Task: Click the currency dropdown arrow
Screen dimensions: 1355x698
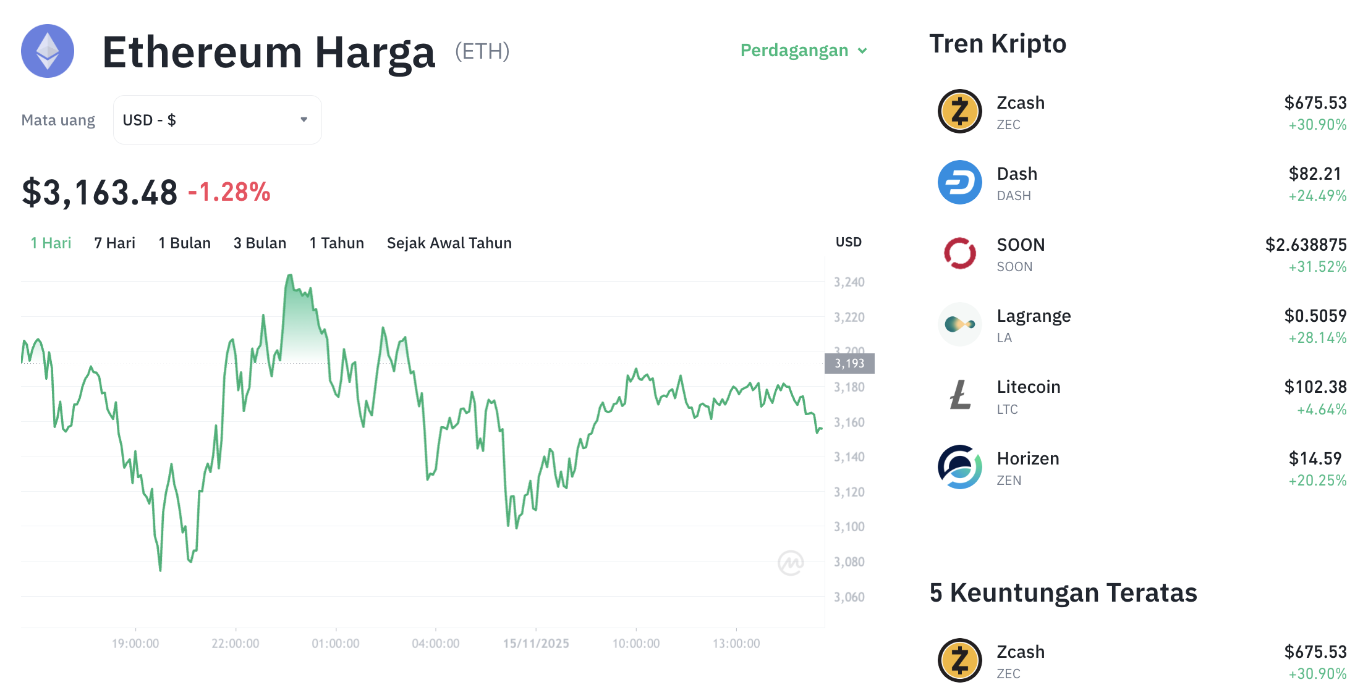Action: (302, 119)
